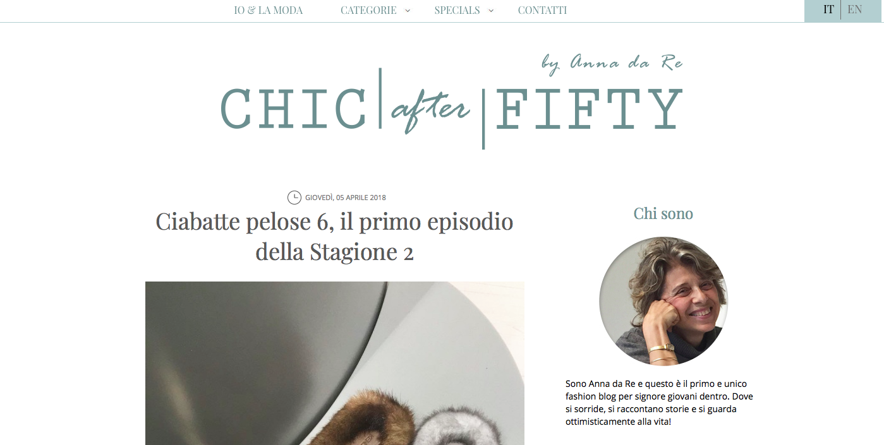Expand the CATEGORIE dropdown chevron

408,11
